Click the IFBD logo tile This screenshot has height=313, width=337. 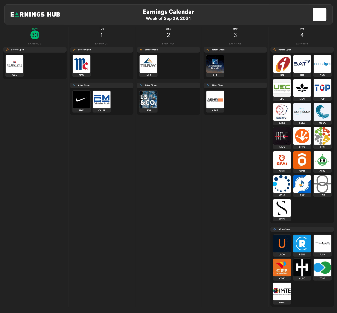302,186
